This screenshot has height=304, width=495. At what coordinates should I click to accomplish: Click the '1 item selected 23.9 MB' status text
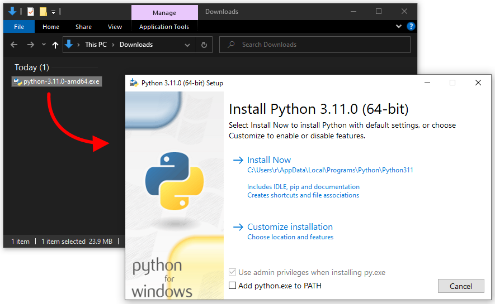click(77, 242)
